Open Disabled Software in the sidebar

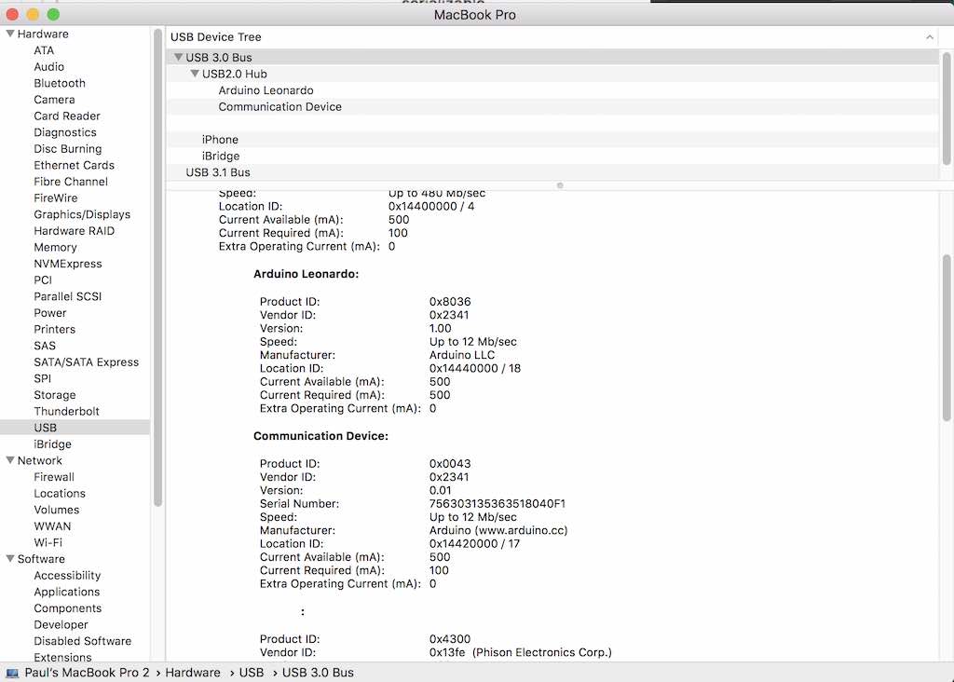[x=83, y=641]
